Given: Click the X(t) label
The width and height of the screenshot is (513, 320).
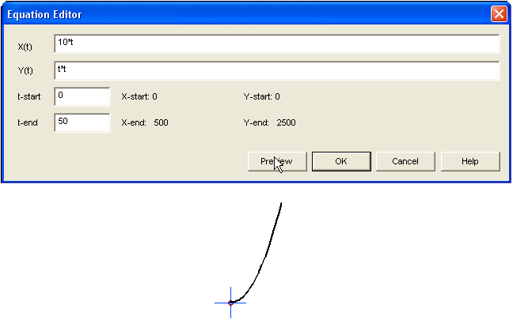Looking at the screenshot, I should pyautogui.click(x=26, y=47).
